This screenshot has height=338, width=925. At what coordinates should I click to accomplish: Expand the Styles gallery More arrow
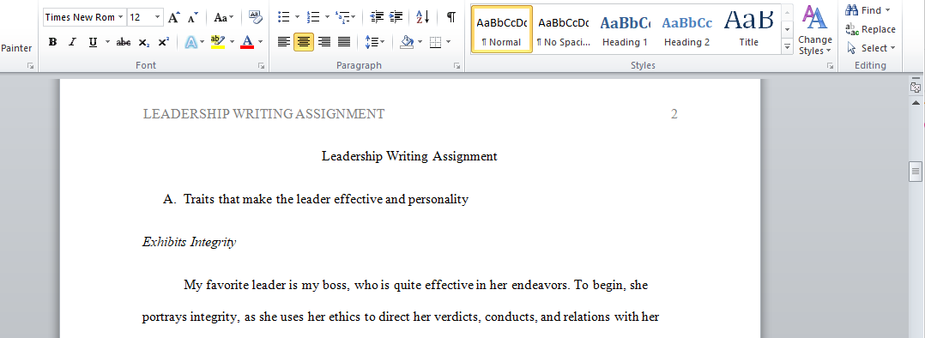(x=787, y=46)
